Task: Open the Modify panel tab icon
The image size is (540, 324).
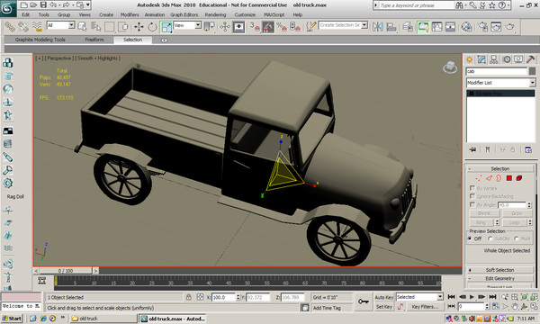Action: 481,59
